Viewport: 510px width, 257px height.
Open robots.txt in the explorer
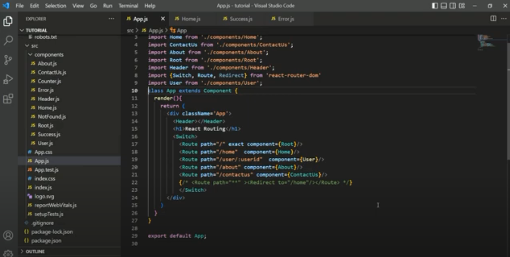click(46, 37)
